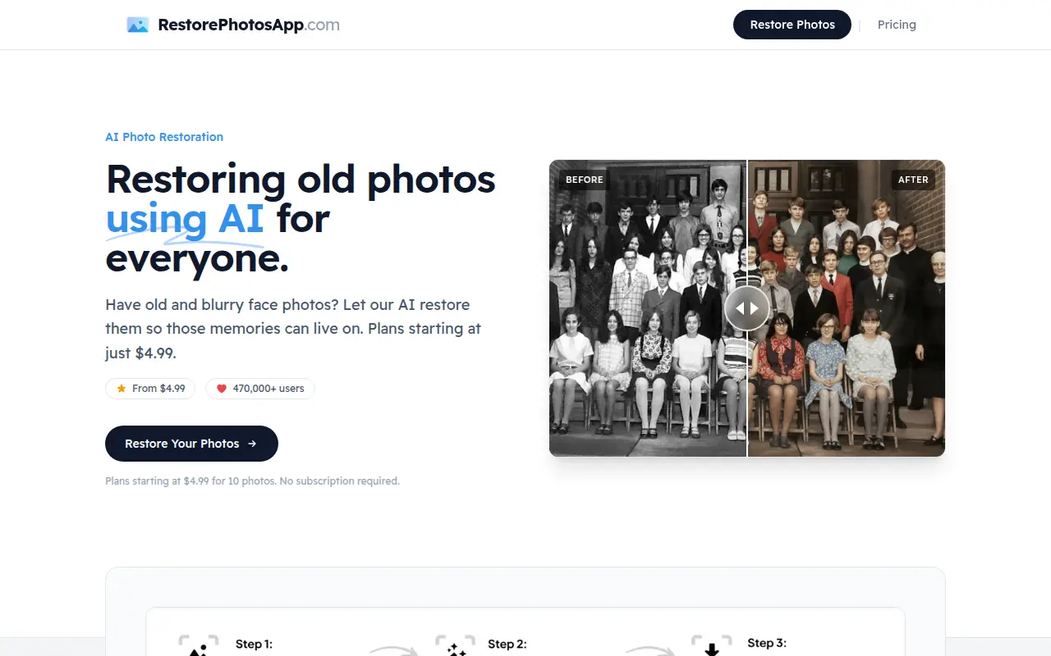Click the 'Step 1:' label
This screenshot has height=656, width=1051.
click(254, 644)
